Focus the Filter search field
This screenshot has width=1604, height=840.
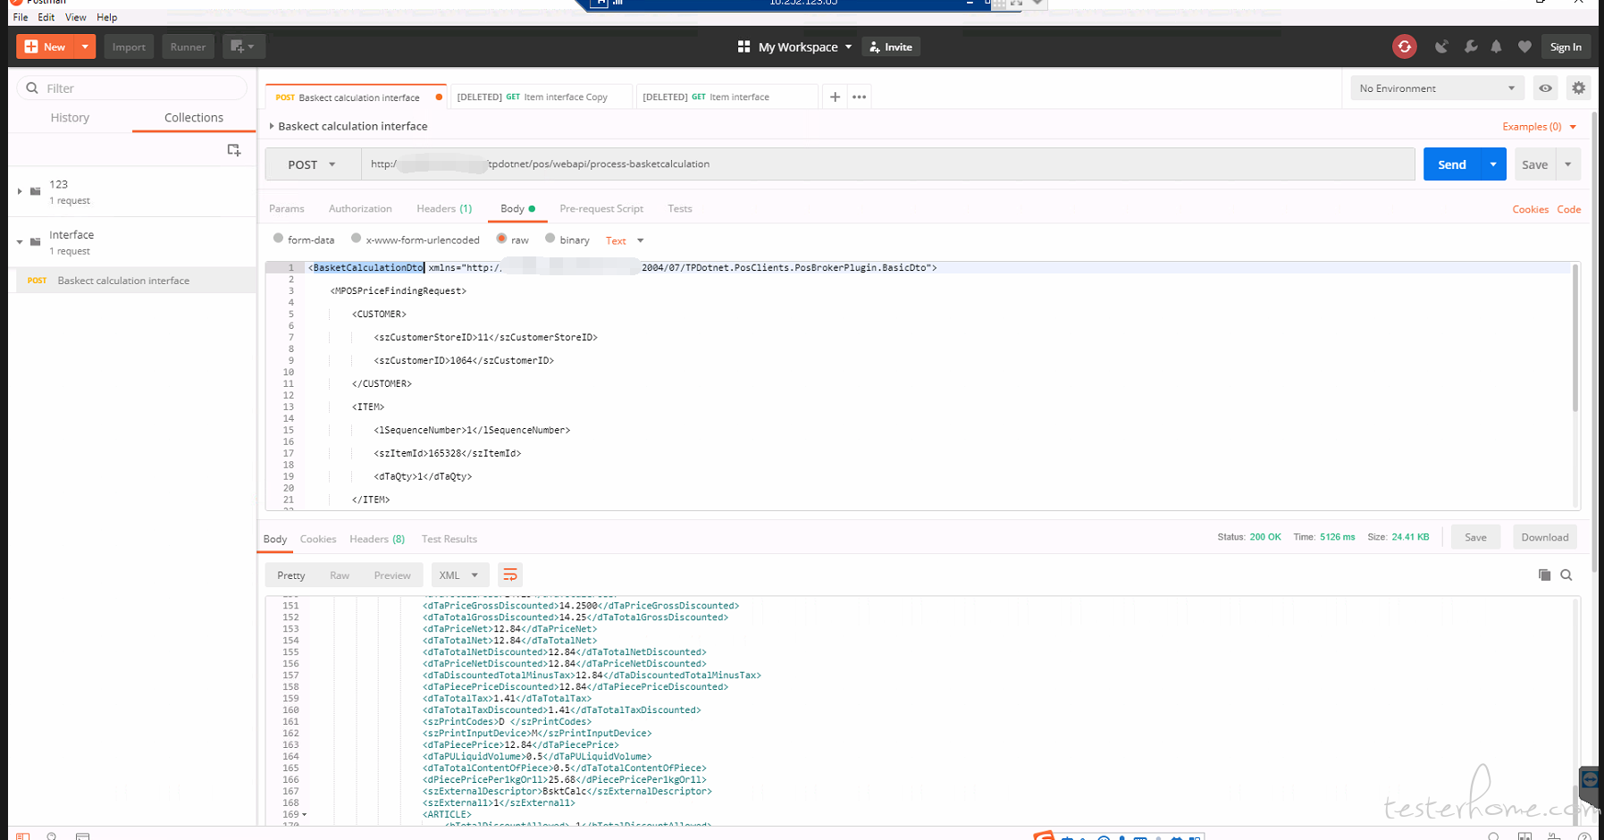coord(132,88)
